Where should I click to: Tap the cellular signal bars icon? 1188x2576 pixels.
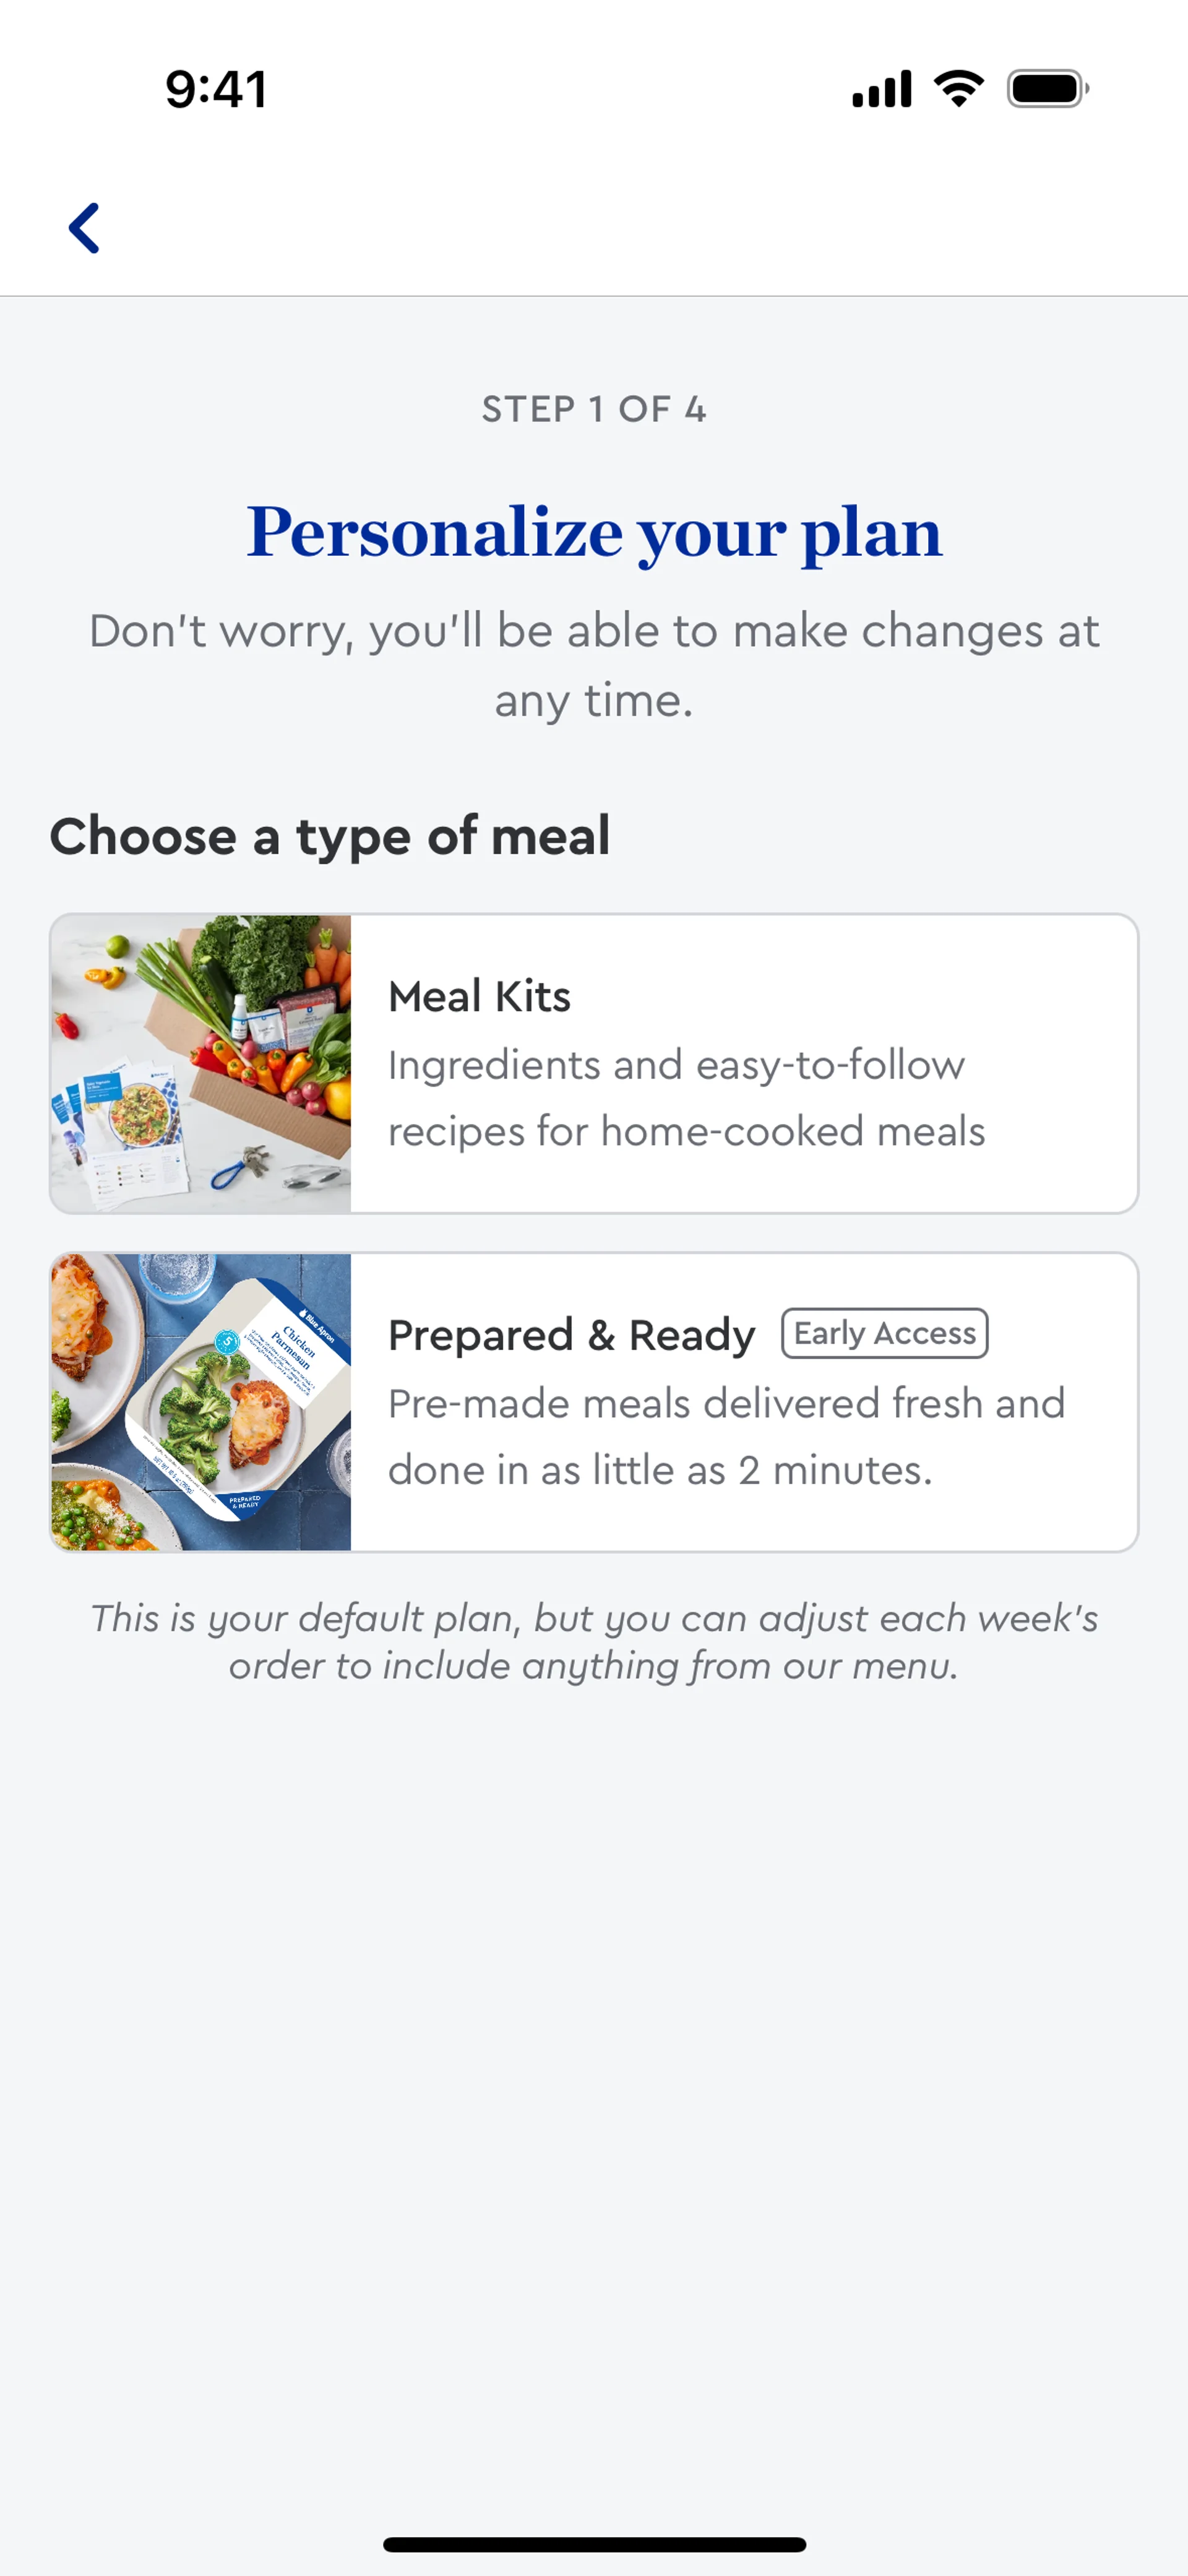(881, 89)
